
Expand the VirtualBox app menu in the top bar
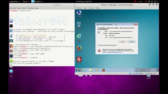(x=37, y=2)
